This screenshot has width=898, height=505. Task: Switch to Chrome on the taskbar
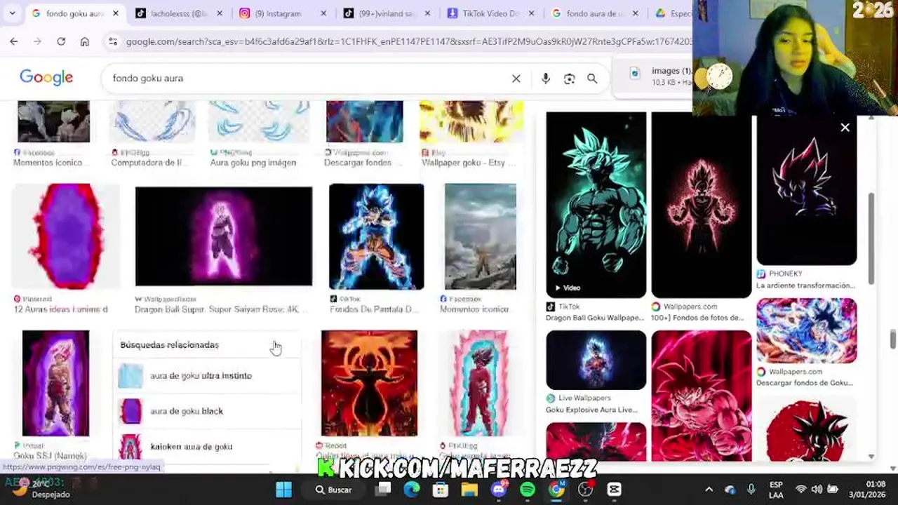[556, 490]
